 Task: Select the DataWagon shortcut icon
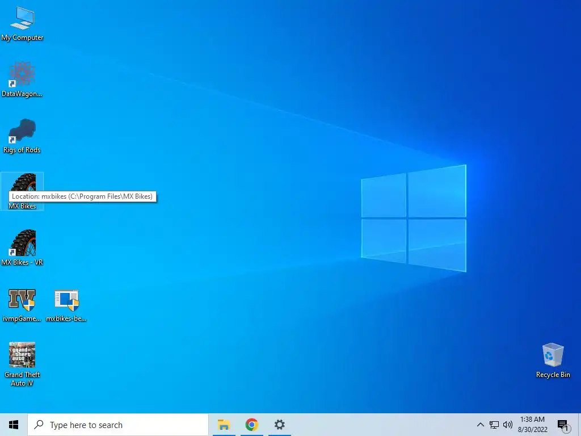click(x=22, y=79)
